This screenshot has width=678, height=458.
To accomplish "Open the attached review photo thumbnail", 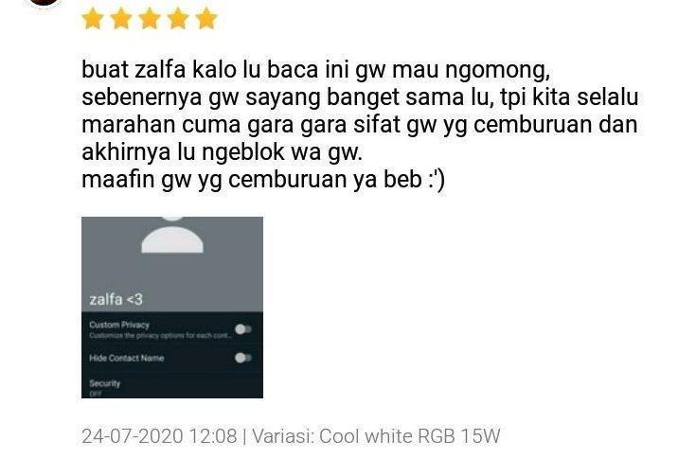I will tap(172, 308).
